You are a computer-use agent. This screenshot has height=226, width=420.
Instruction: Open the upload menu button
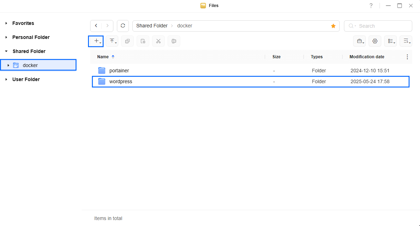[112, 41]
